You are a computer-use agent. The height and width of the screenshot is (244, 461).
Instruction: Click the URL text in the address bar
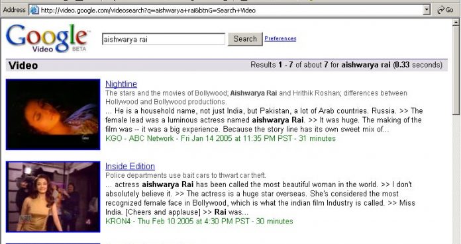[x=148, y=11]
